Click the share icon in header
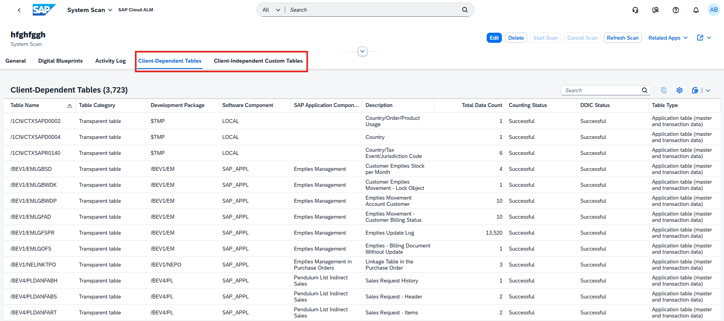Viewport: 724px width, 321px height. click(x=700, y=38)
